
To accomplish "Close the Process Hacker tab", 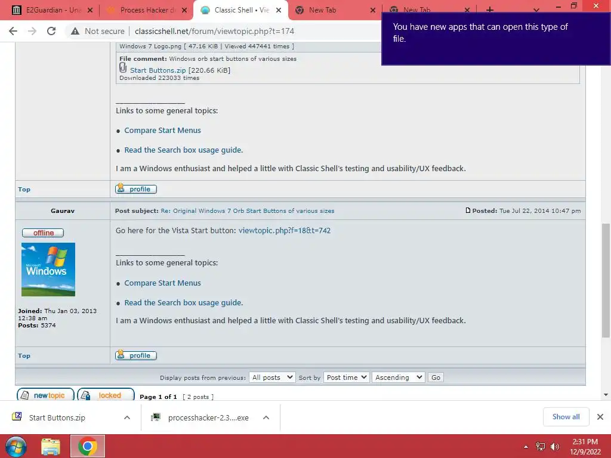I will point(185,10).
